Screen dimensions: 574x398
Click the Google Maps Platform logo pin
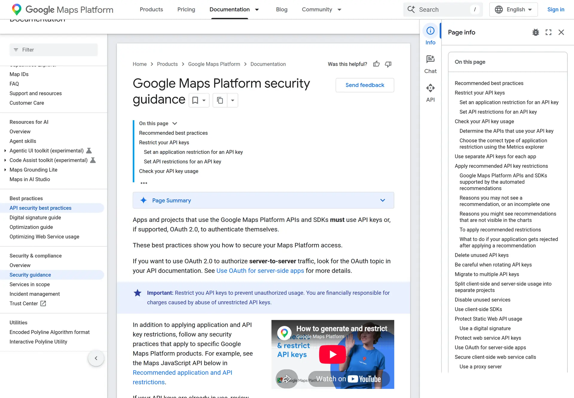pyautogui.click(x=17, y=10)
